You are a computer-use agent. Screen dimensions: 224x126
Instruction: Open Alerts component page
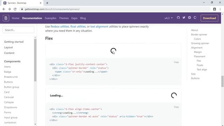7,67
